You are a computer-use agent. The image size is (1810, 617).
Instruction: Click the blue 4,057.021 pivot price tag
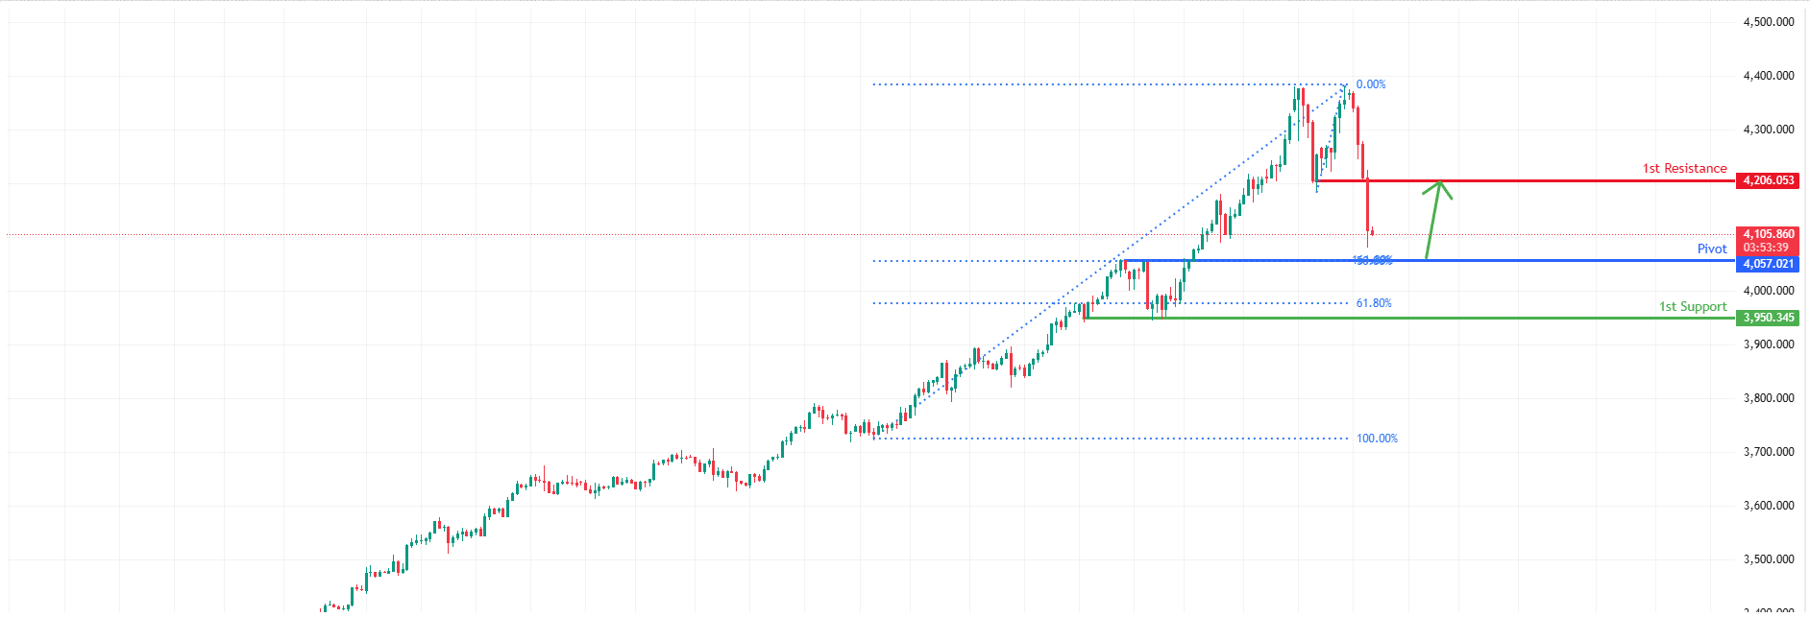tap(1768, 264)
